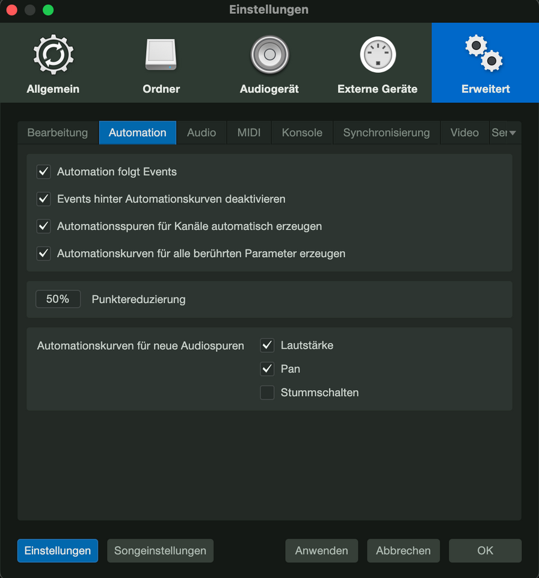Expand the hidden tabs overflow arrow
Screen dimensions: 539x578
[x=512, y=133]
